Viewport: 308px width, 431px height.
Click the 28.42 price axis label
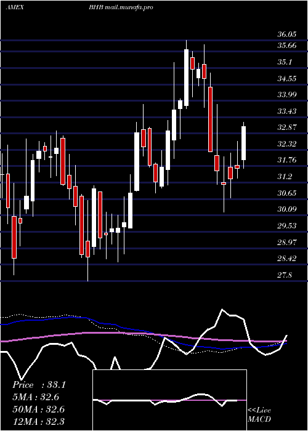(x=287, y=259)
